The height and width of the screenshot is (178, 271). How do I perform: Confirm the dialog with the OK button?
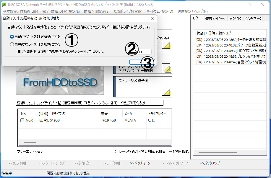142,62
